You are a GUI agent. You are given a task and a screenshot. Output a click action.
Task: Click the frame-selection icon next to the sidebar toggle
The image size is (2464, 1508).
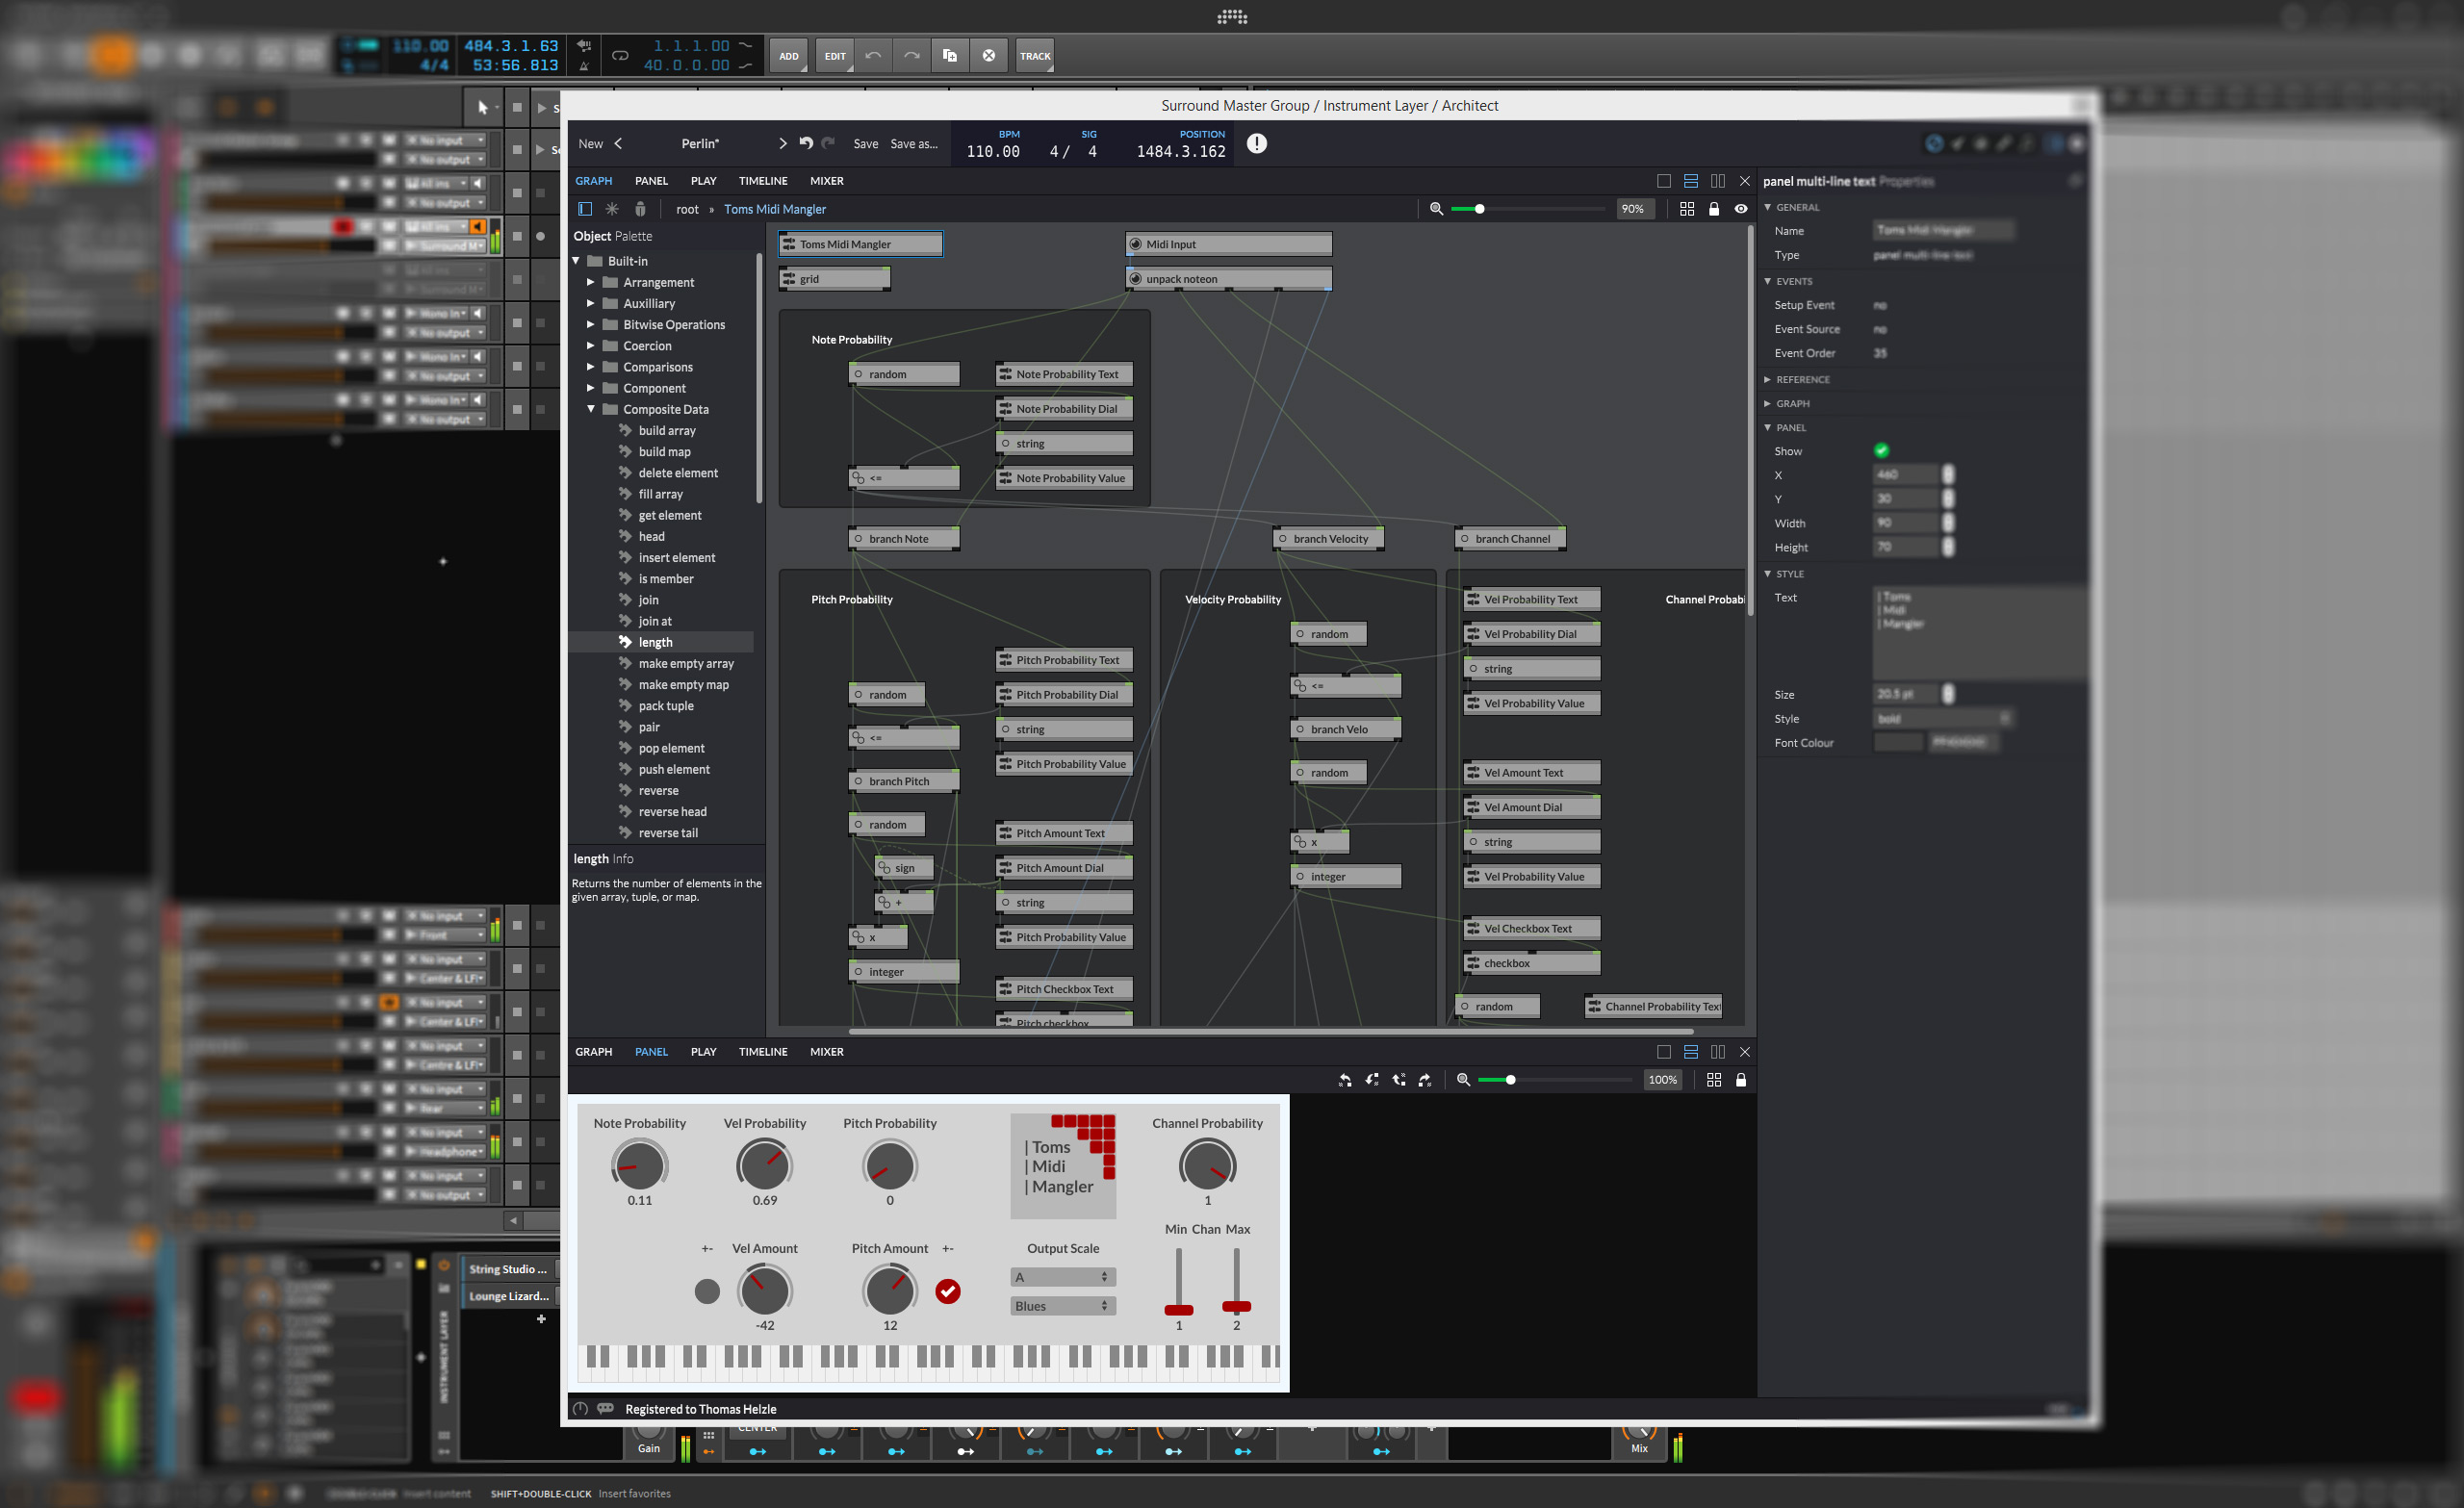[x=612, y=209]
